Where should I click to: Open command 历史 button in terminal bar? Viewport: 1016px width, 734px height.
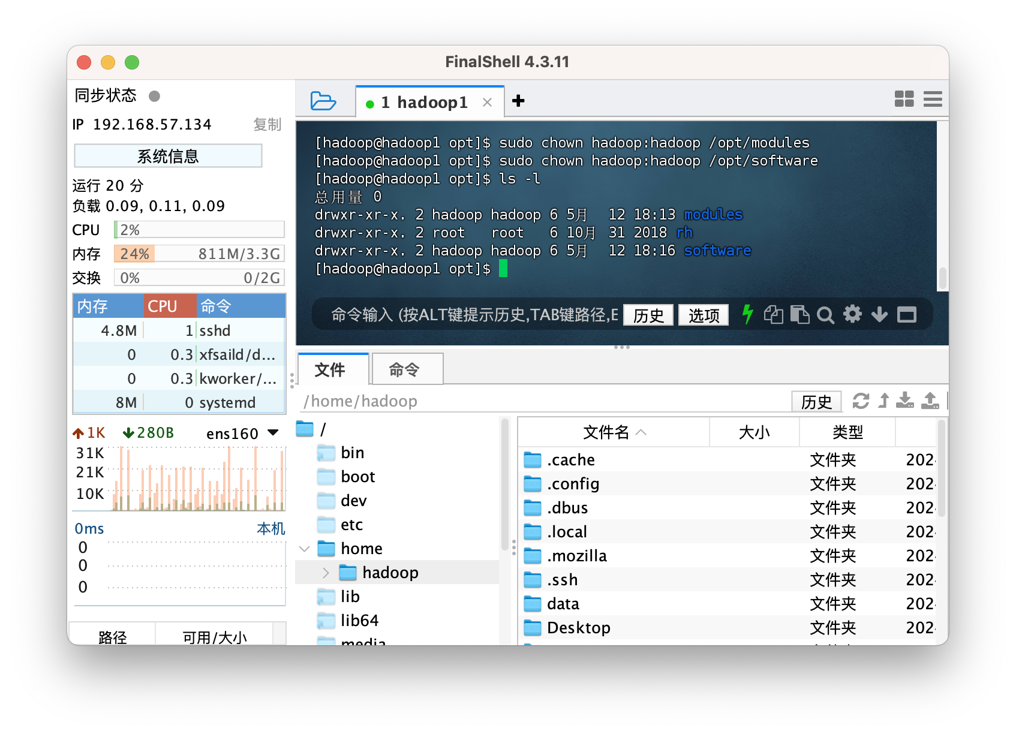pos(648,315)
